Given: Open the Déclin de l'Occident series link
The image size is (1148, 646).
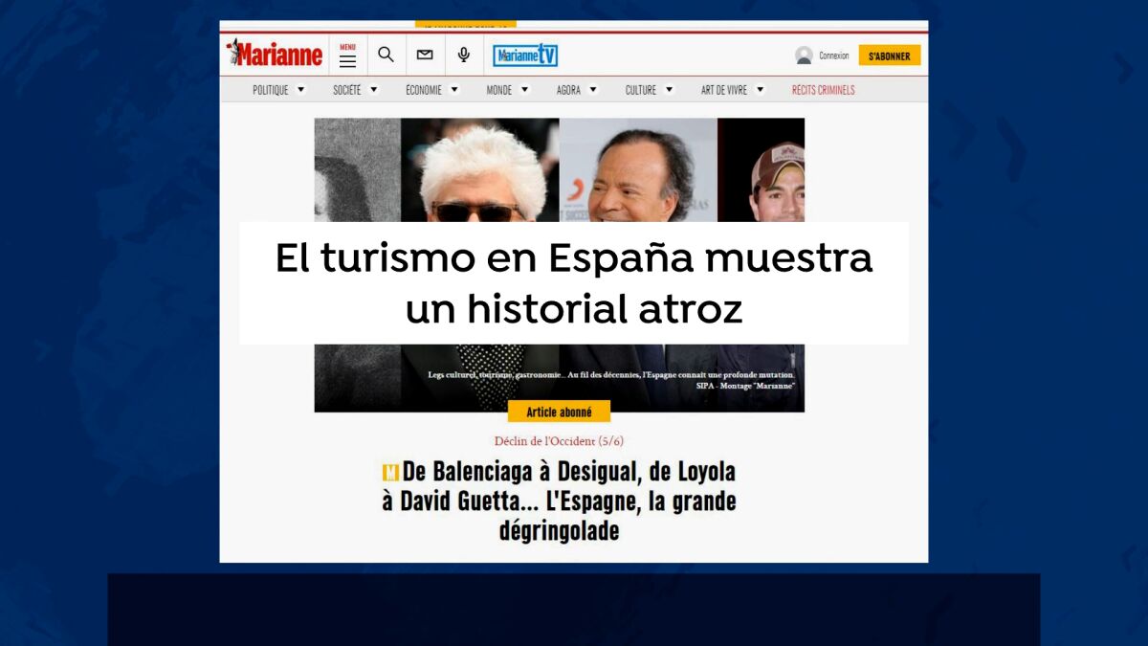Looking at the screenshot, I should [x=559, y=441].
